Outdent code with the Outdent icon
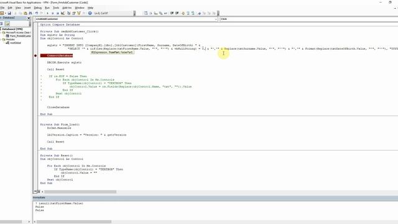This screenshot has height=224, width=398. (x=177, y=13)
